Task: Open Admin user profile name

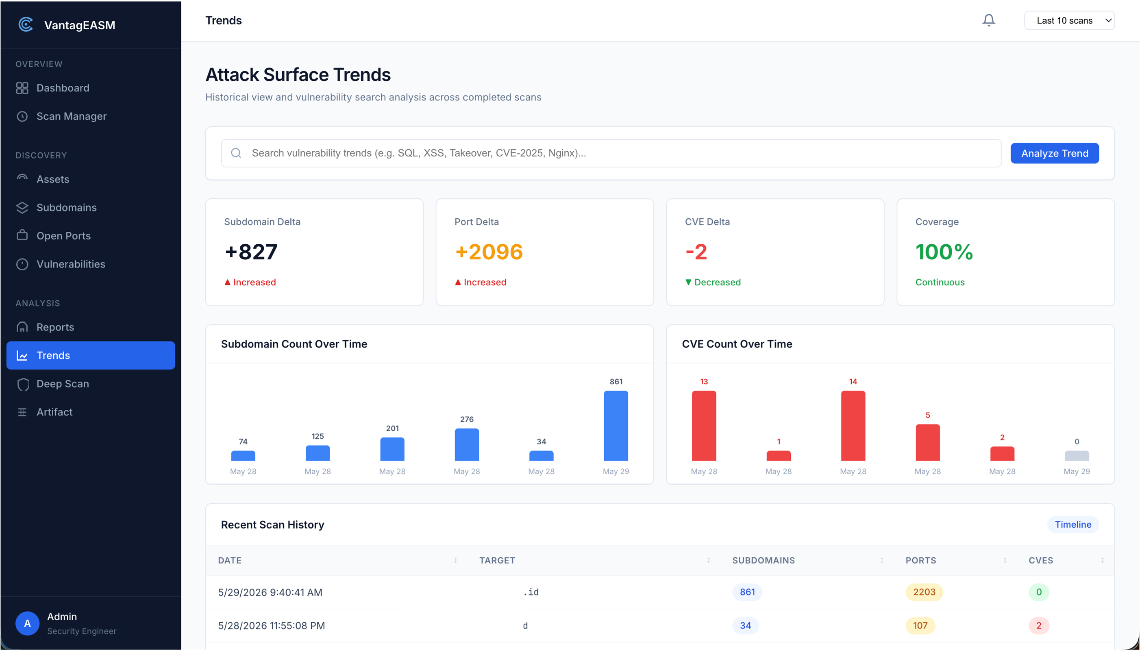Action: (x=62, y=617)
